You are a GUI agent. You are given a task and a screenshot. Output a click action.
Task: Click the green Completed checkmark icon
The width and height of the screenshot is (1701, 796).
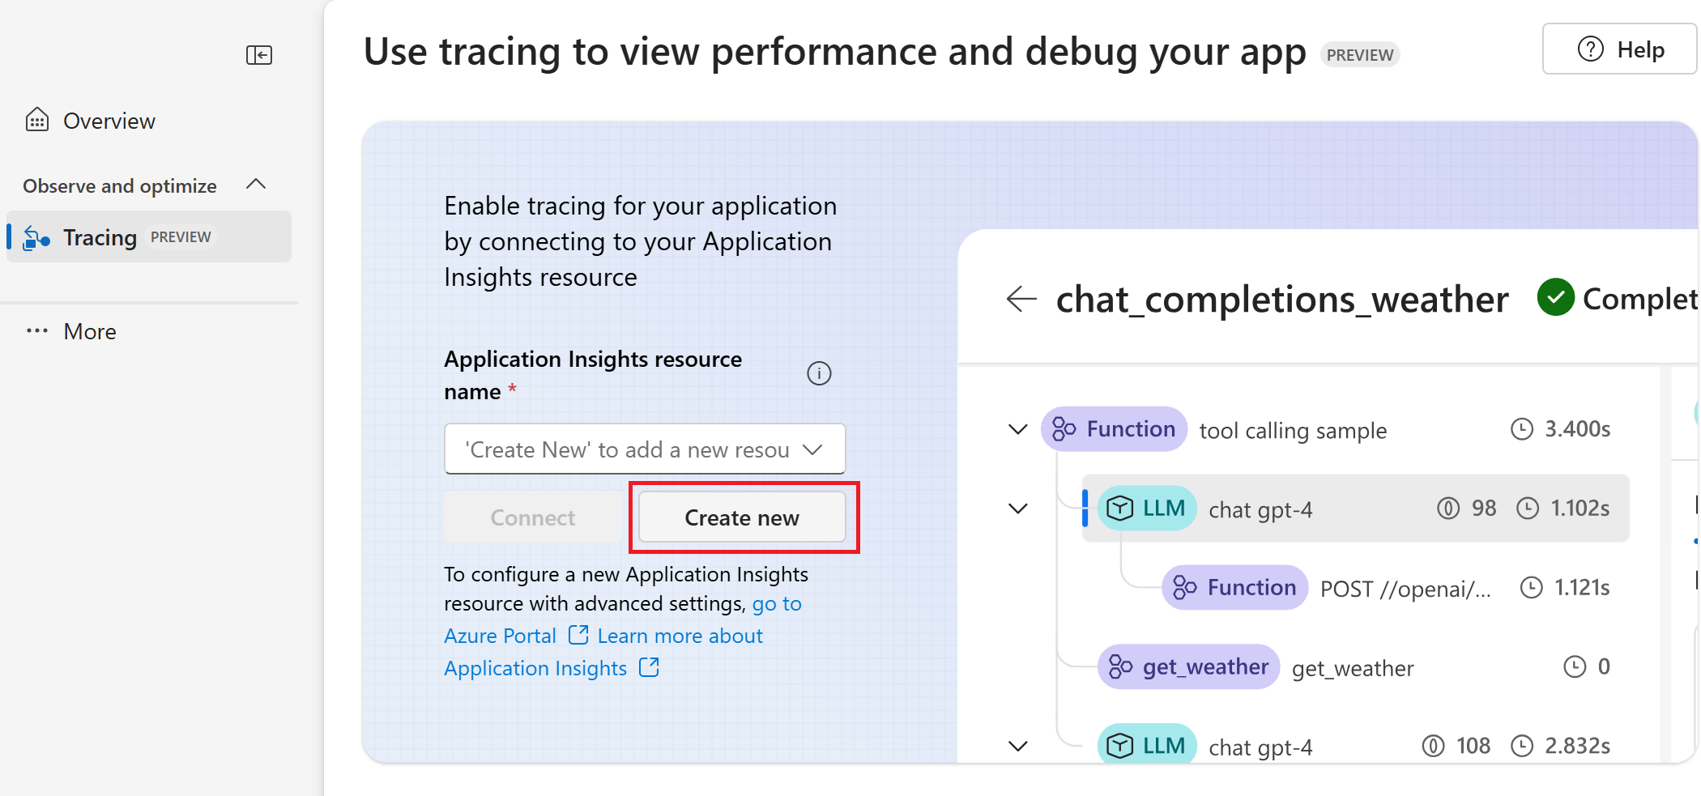[1555, 298]
